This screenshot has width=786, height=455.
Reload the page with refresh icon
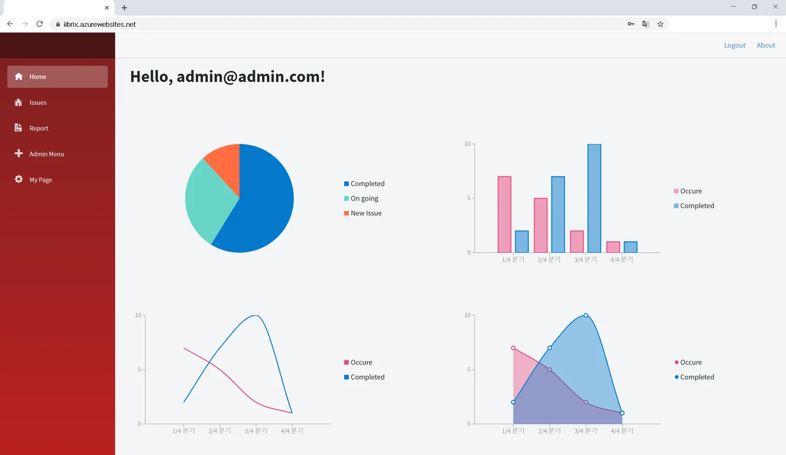coord(40,24)
